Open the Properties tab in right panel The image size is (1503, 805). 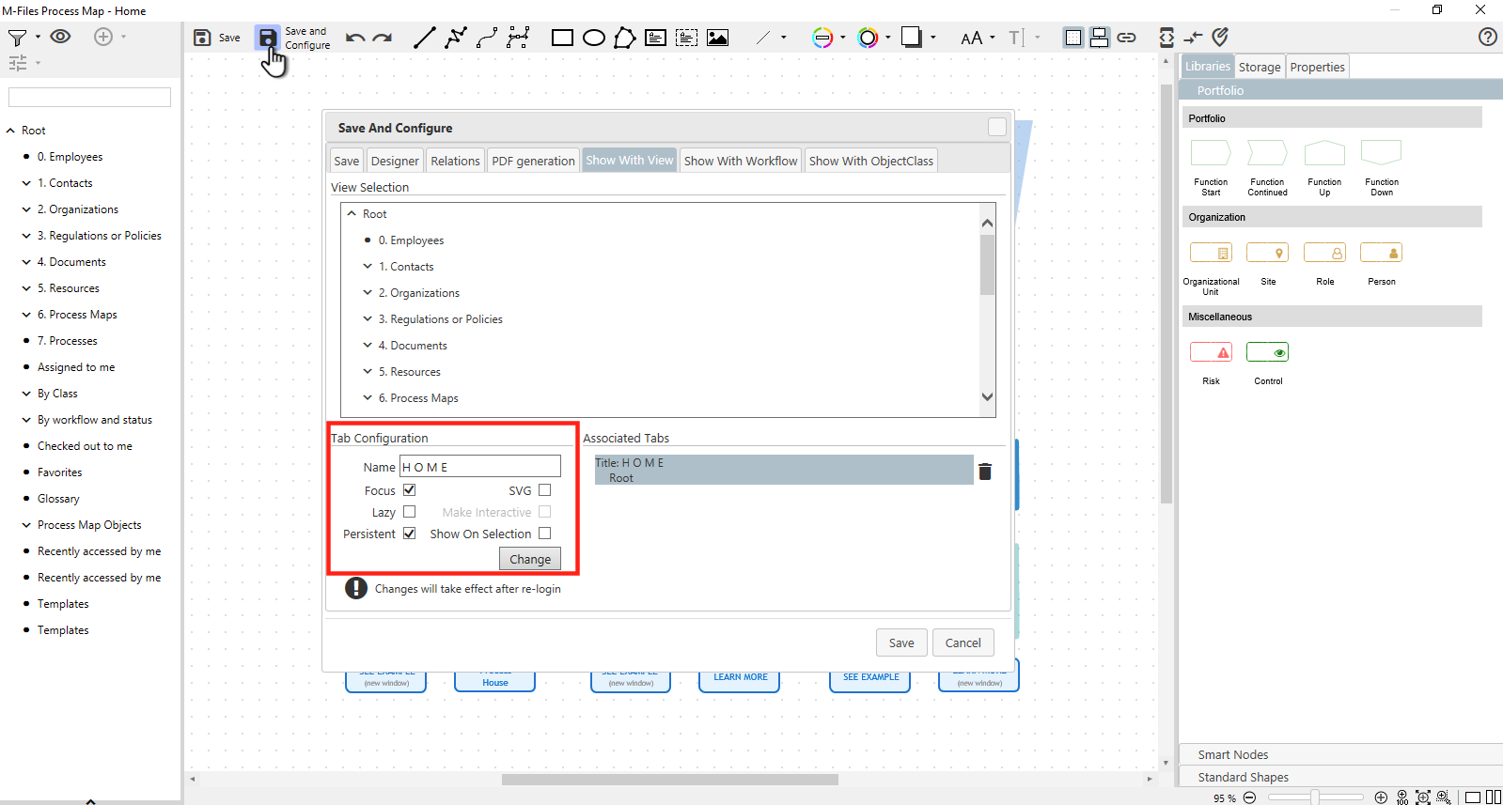tap(1317, 67)
